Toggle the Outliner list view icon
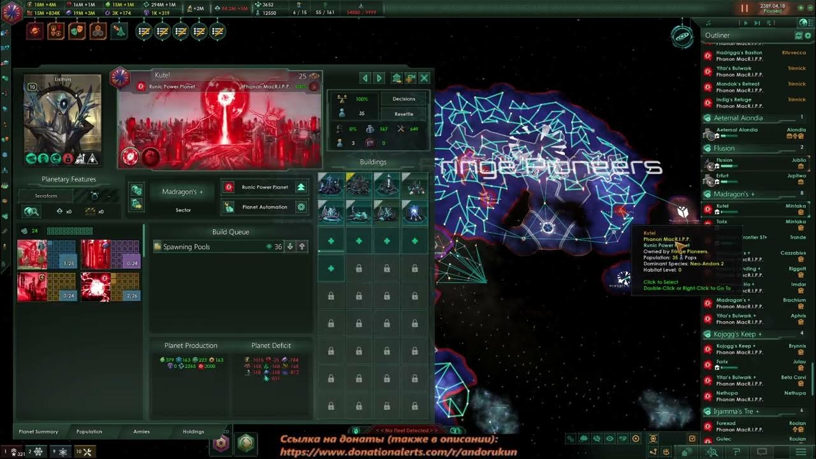This screenshot has width=816, height=459. coord(798,36)
